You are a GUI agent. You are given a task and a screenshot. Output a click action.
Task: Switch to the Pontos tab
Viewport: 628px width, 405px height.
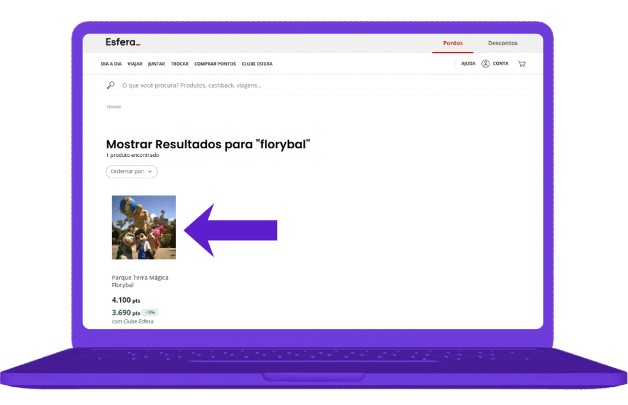click(453, 44)
